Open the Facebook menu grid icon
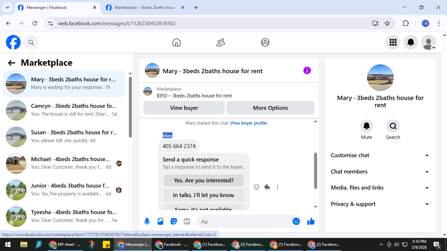The height and width of the screenshot is (251, 447). (393, 42)
